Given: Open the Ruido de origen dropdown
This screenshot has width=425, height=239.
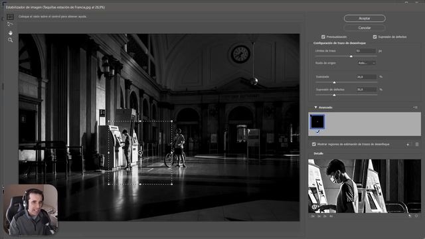Looking at the screenshot, I should (367, 63).
